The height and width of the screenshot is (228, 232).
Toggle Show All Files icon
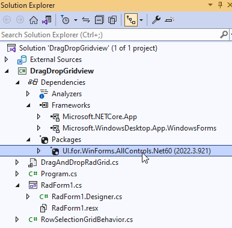coord(112,20)
